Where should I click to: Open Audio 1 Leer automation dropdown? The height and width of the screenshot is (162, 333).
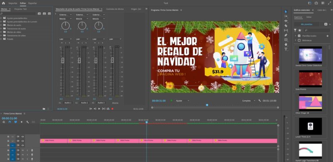pos(65,39)
